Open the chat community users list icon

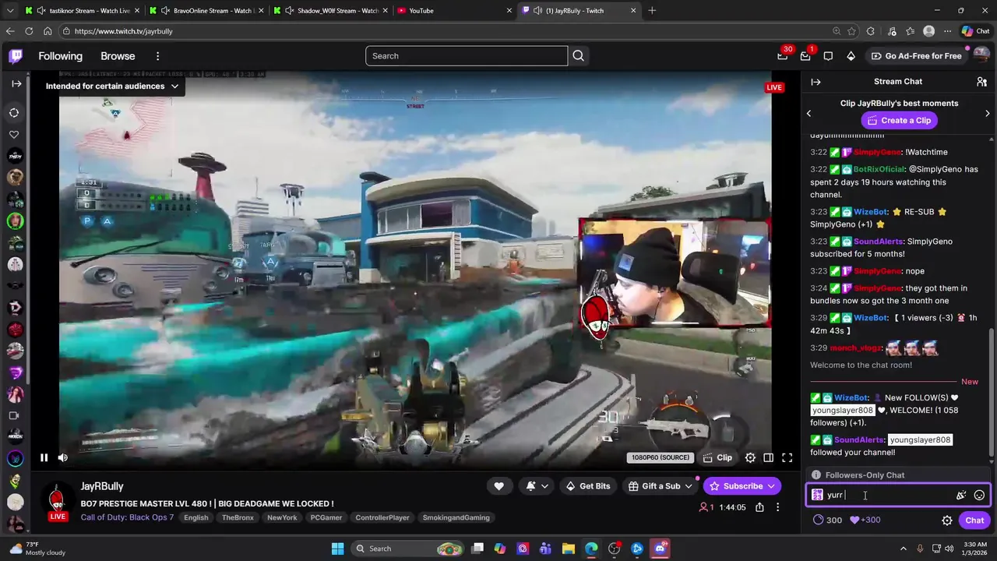(981, 82)
